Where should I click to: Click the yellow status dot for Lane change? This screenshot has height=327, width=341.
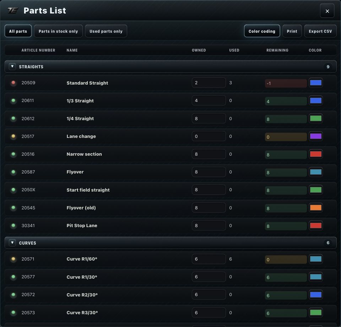coord(13,136)
